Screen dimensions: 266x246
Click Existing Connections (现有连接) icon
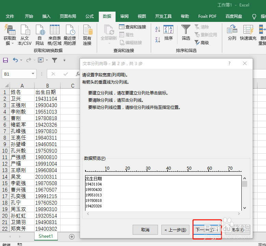coord(88,30)
